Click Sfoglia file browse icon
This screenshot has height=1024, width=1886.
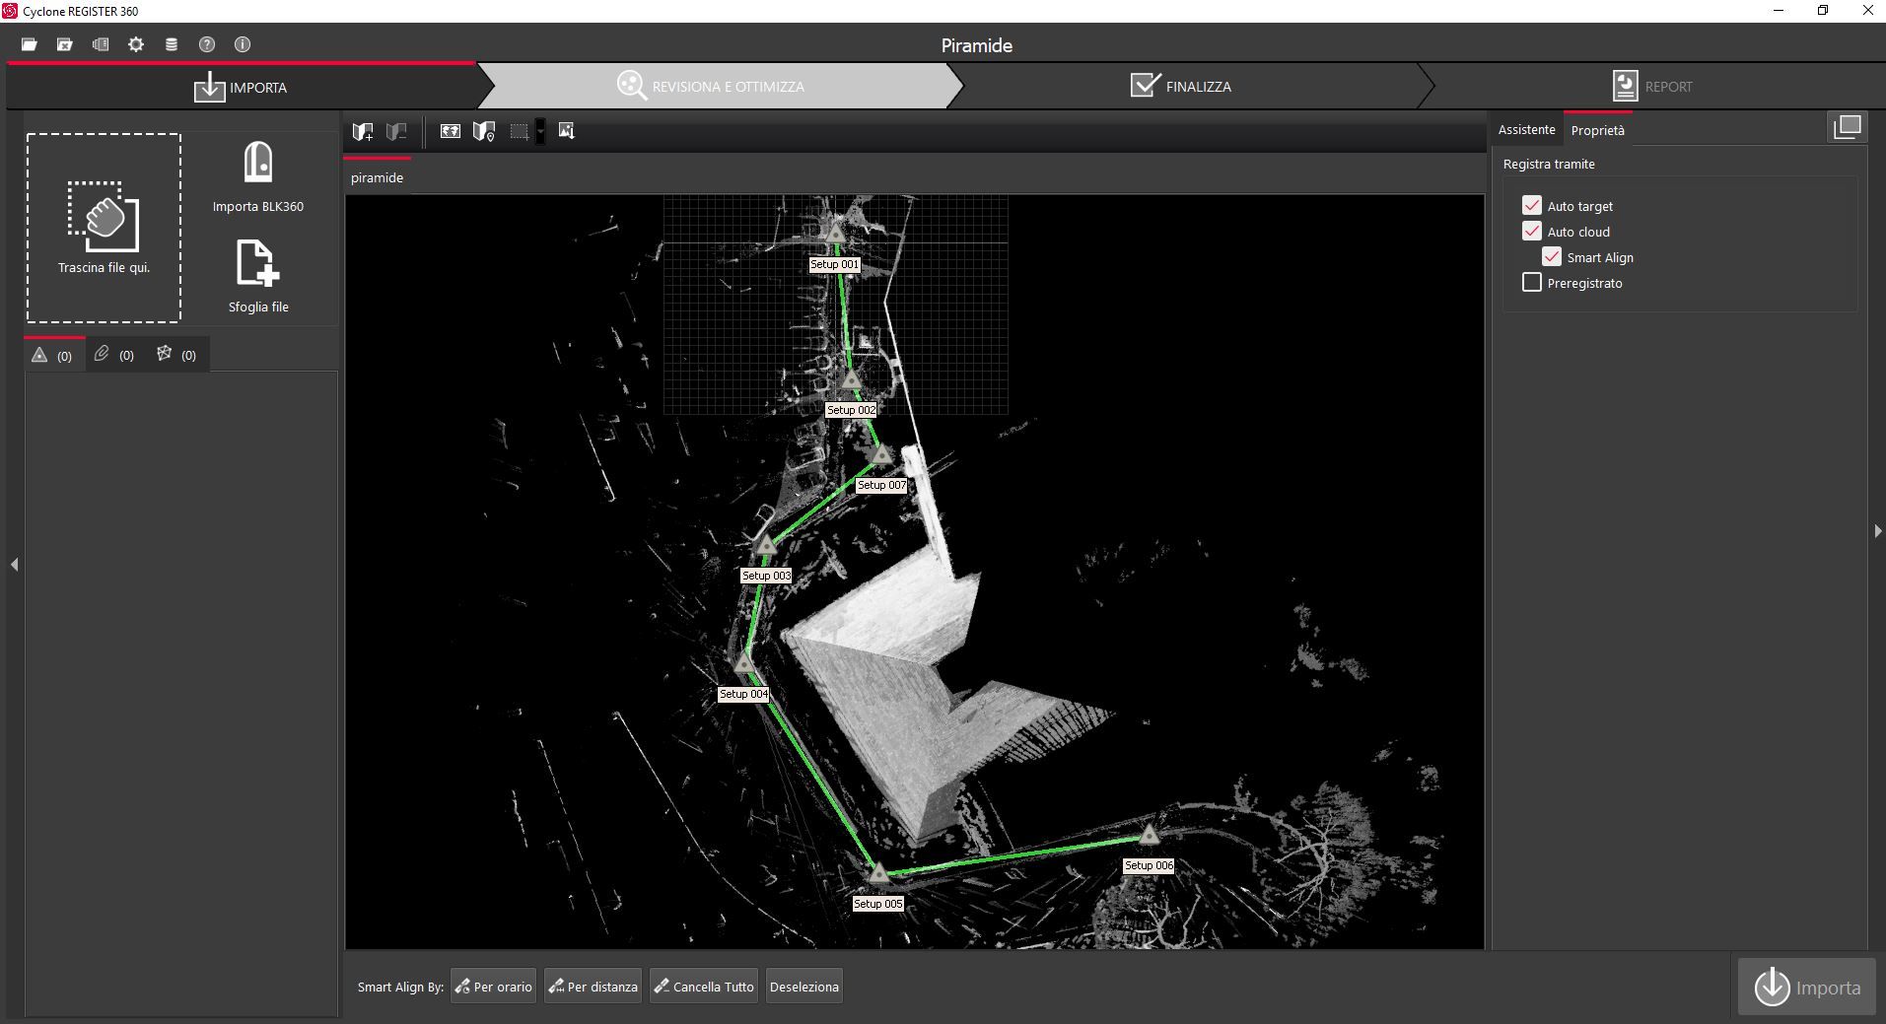[258, 263]
